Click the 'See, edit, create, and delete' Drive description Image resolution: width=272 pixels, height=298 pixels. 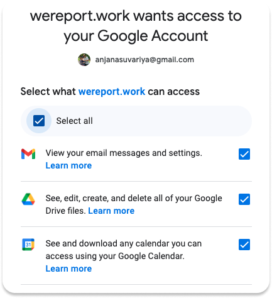pyautogui.click(x=134, y=204)
